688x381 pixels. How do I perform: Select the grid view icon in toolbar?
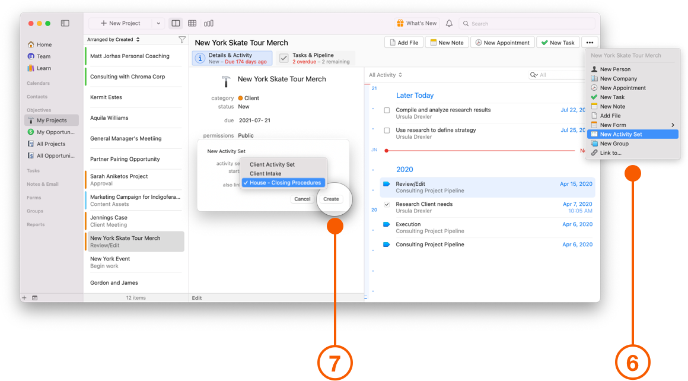coord(192,23)
